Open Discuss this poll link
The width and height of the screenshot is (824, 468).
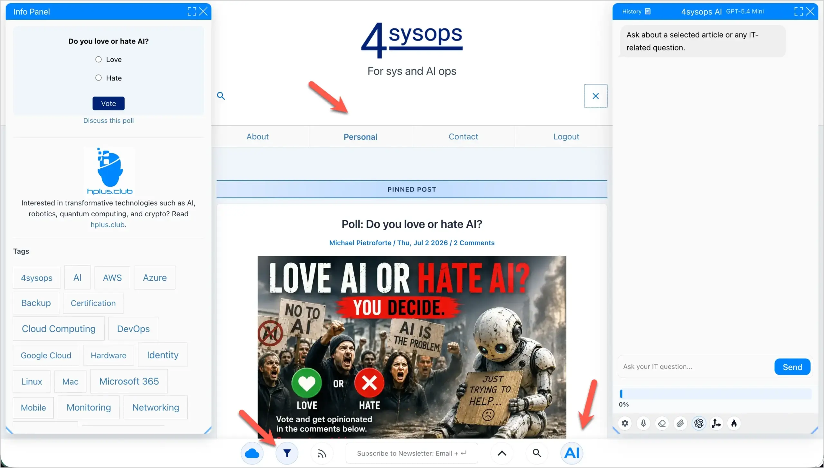point(108,120)
